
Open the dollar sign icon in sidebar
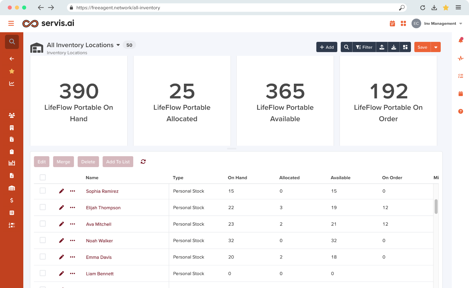point(12,200)
